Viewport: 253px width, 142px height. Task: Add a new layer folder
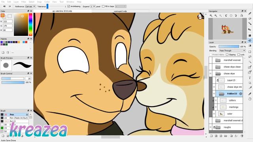click(226, 136)
